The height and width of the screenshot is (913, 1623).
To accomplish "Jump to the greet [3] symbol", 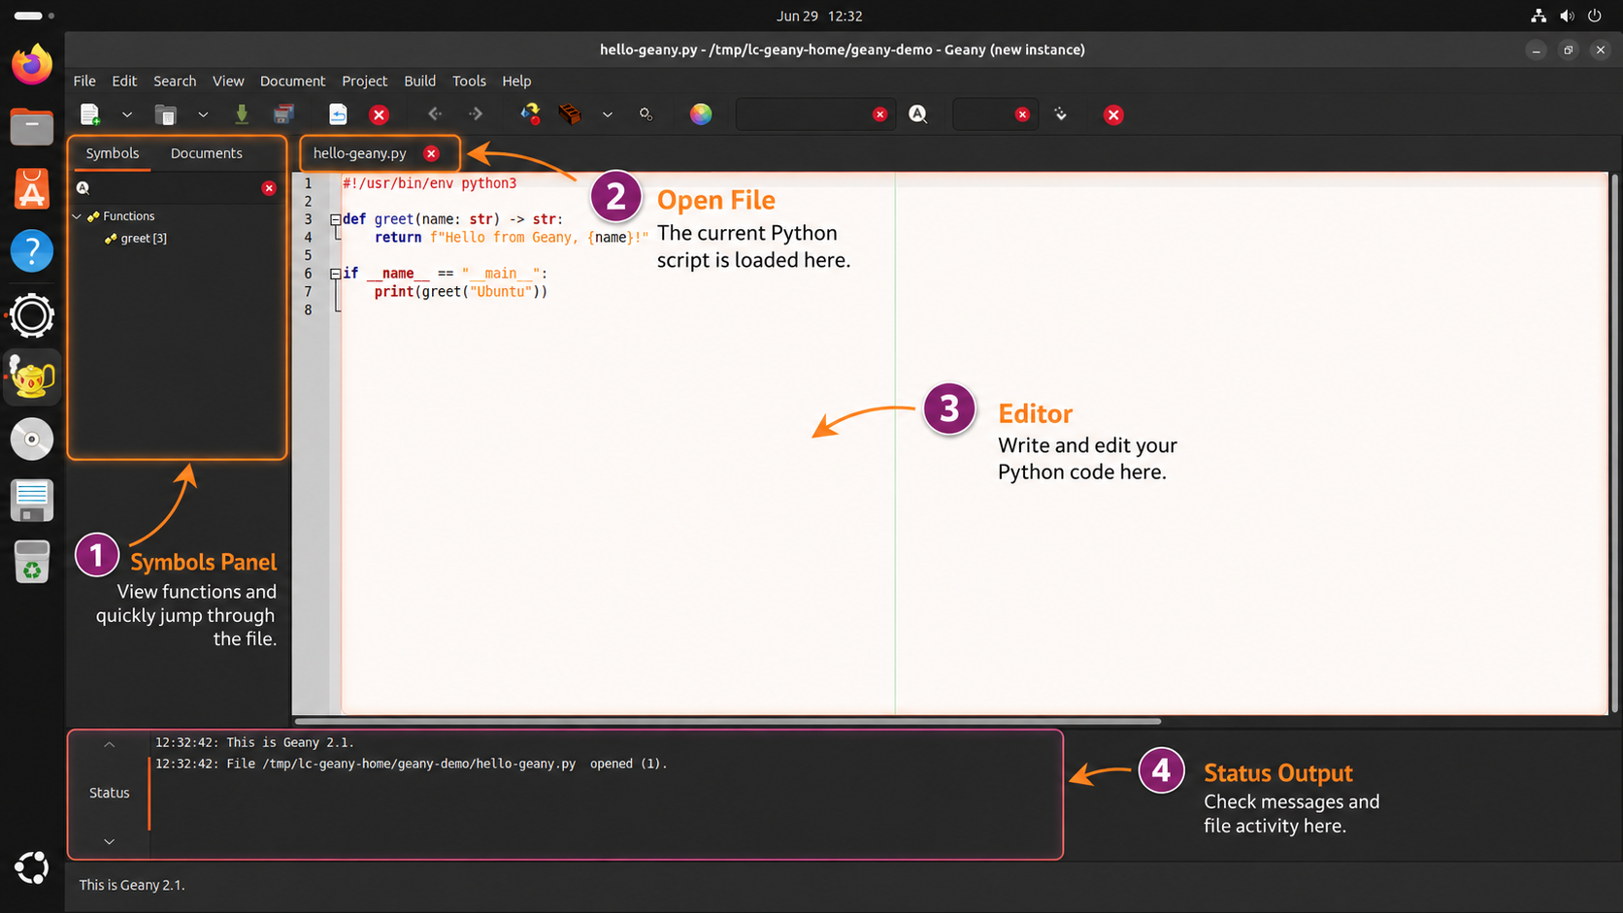I will 143,238.
